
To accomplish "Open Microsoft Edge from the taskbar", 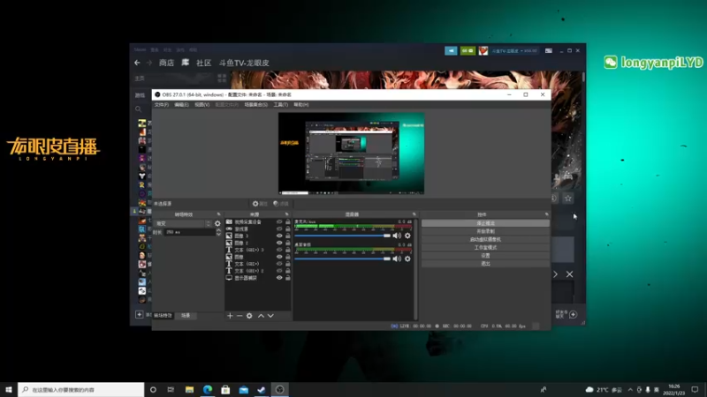I will 208,390.
